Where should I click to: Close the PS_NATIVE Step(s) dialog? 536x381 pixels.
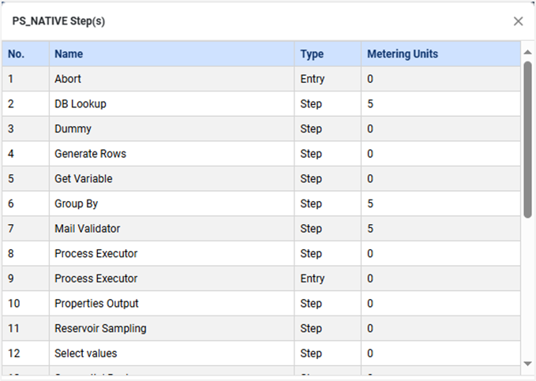click(x=518, y=21)
